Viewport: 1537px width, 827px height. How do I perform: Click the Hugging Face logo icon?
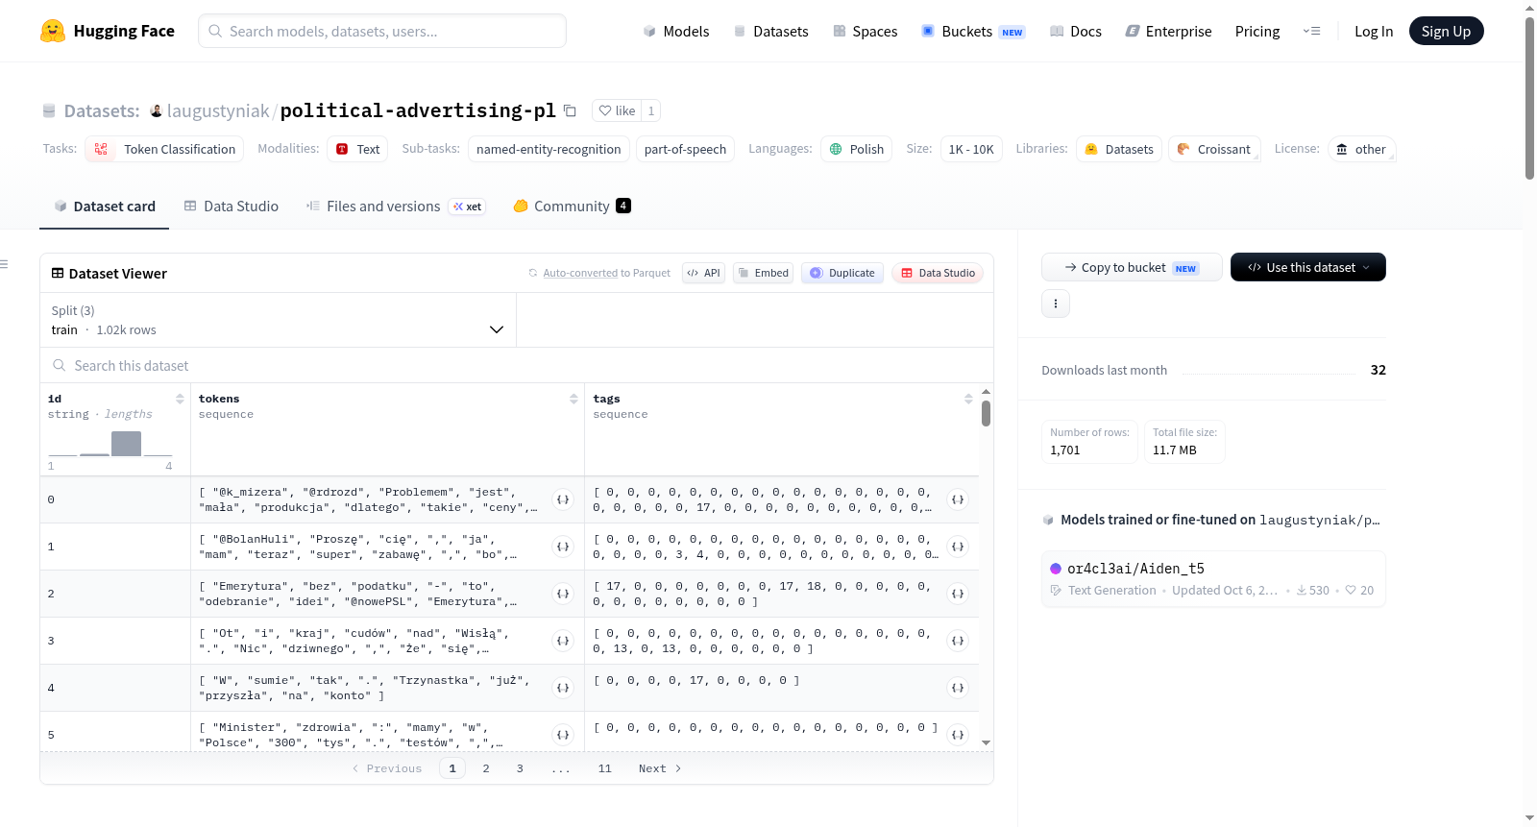tap(53, 31)
